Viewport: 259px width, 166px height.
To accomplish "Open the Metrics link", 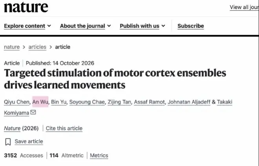I will click(99, 155).
